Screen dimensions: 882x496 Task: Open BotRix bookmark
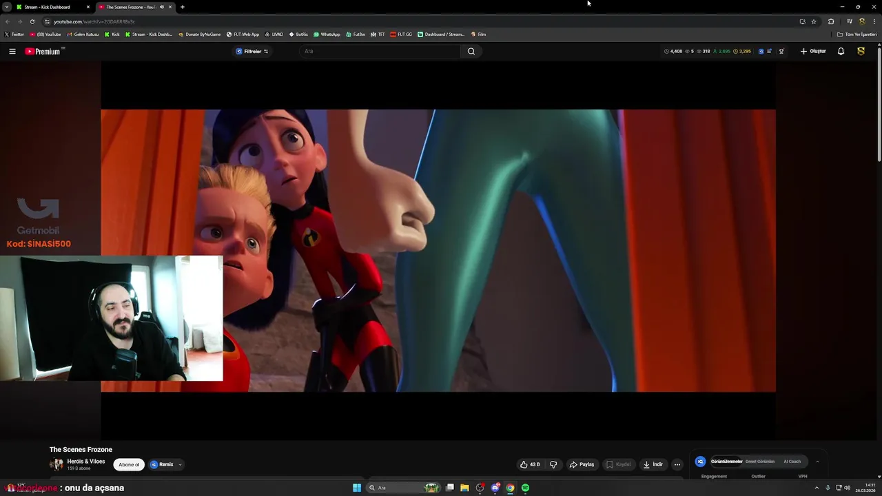pos(298,34)
